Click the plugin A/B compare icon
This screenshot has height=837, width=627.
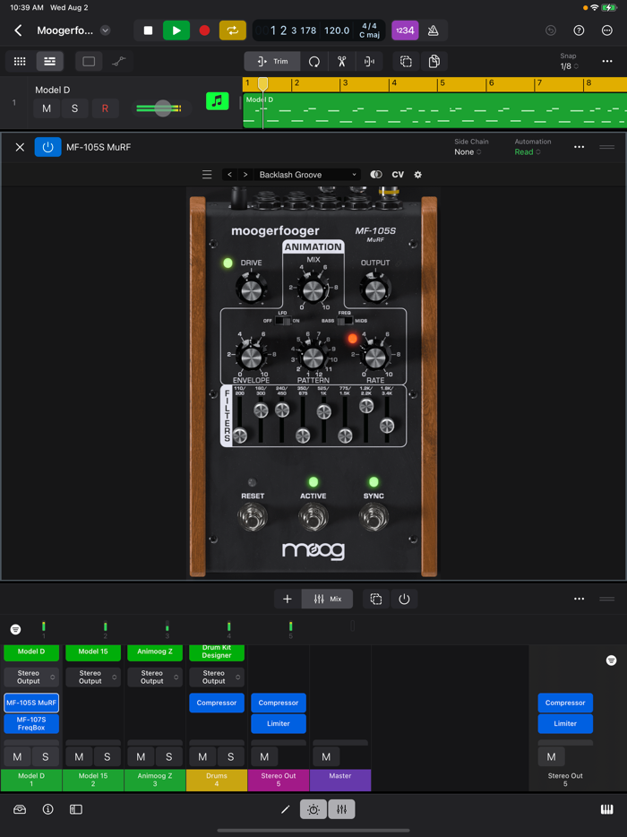pos(376,175)
